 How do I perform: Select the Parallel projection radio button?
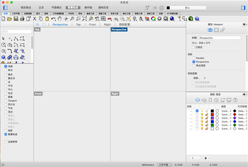193,58
